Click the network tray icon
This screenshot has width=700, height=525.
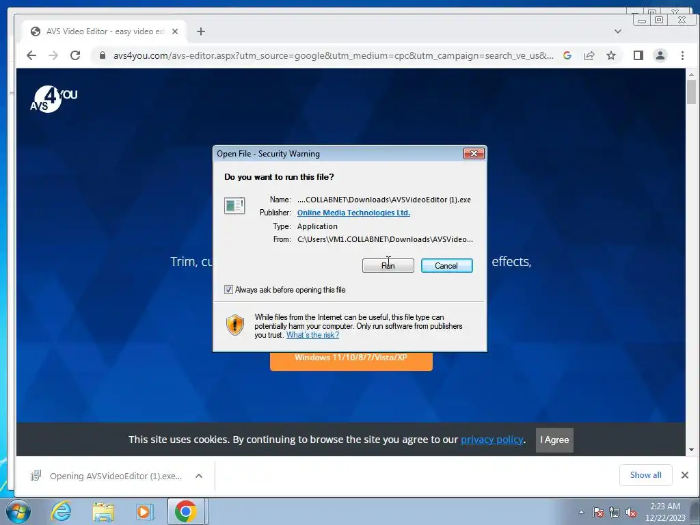[615, 512]
